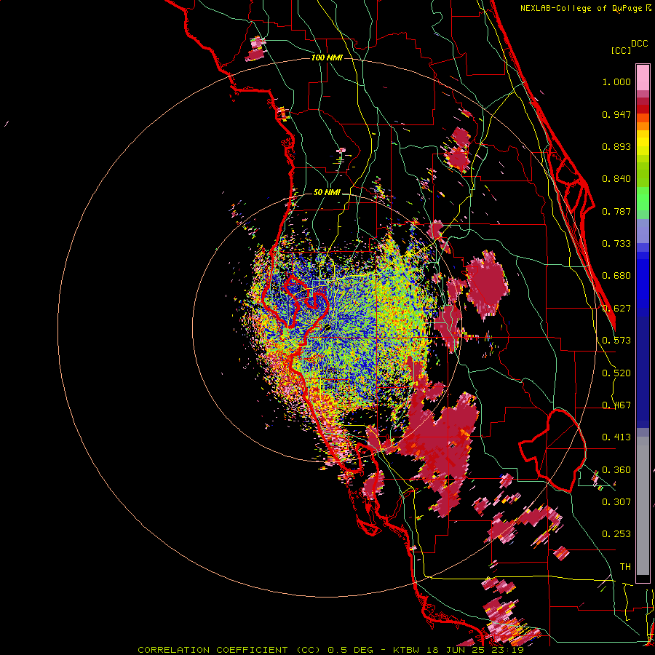Image resolution: width=655 pixels, height=655 pixels.
Task: Click the 0.573 scale value
Action: 616,341
